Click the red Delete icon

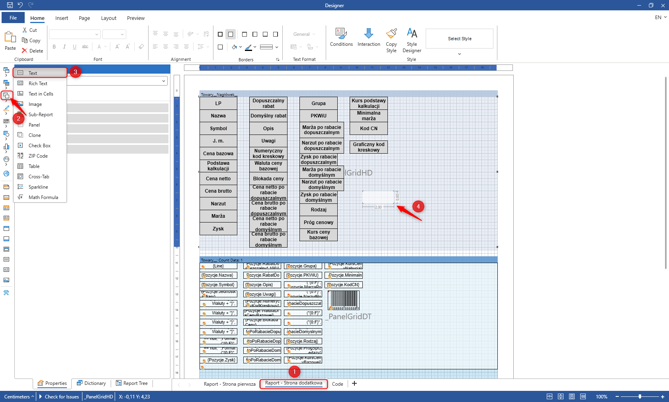(25, 51)
